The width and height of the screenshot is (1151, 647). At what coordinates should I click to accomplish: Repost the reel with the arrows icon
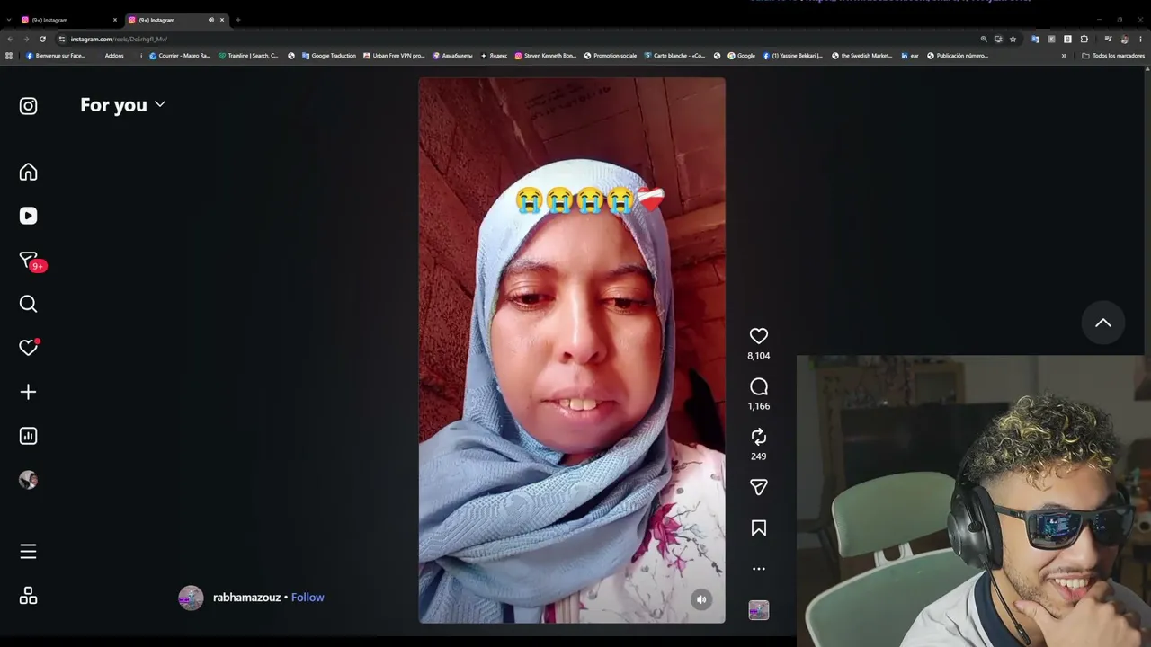pos(759,437)
